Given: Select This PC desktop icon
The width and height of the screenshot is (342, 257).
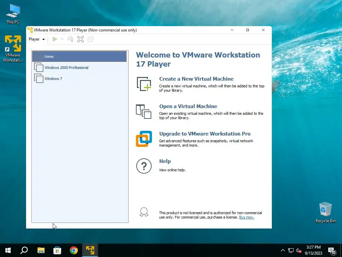Looking at the screenshot, I should tap(13, 14).
